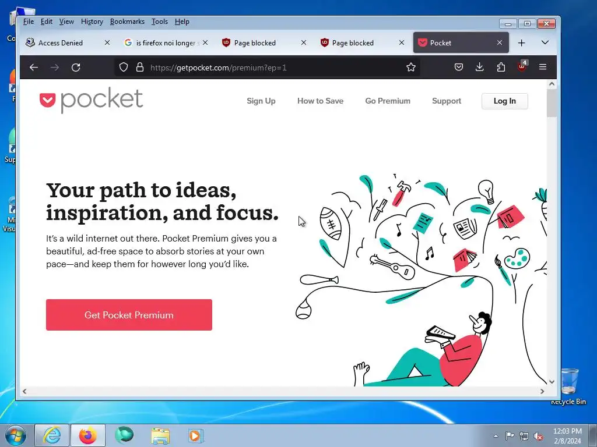Image resolution: width=597 pixels, height=447 pixels.
Task: Close the Access Denied tab
Action: tap(107, 42)
